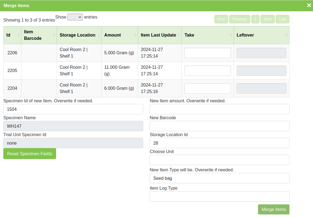Image resolution: width=313 pixels, height=218 pixels.
Task: Sort by Item Last Update column
Action: [160, 35]
